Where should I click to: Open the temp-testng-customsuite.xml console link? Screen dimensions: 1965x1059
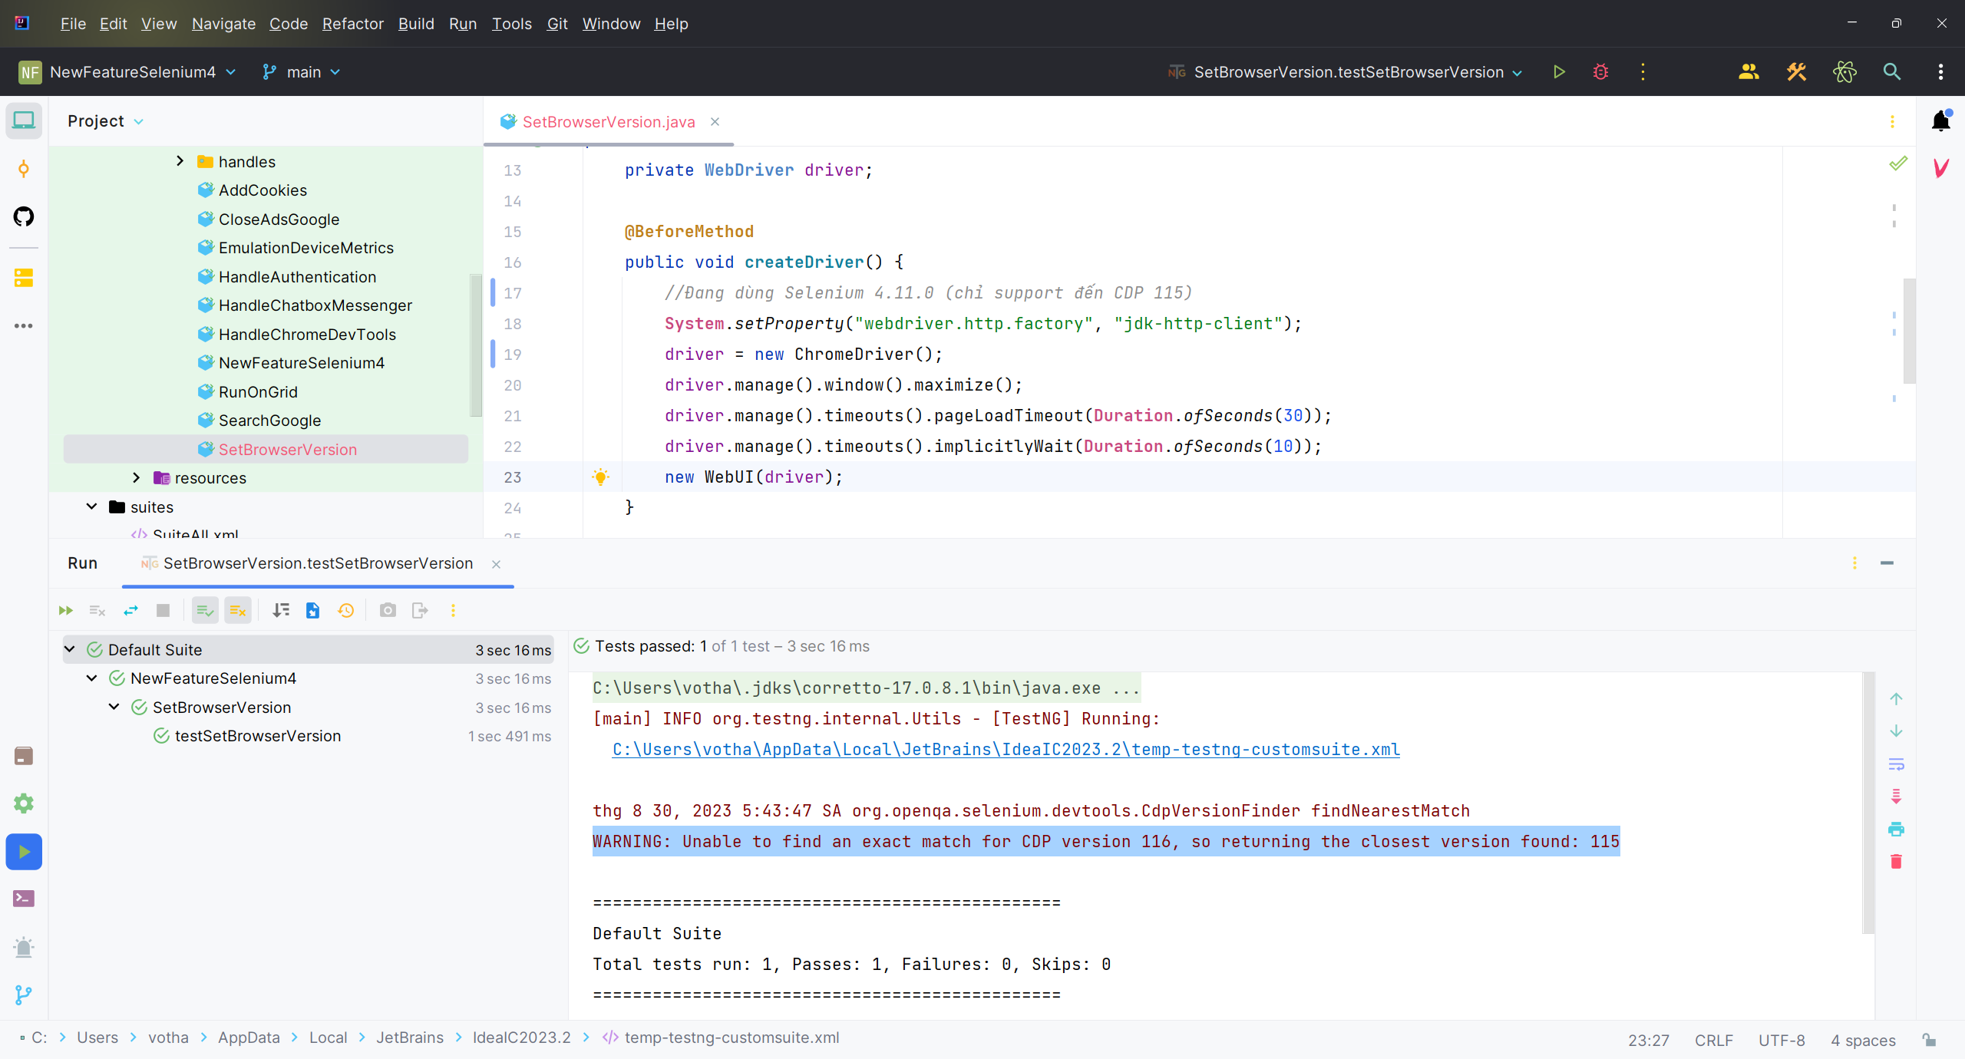1006,750
